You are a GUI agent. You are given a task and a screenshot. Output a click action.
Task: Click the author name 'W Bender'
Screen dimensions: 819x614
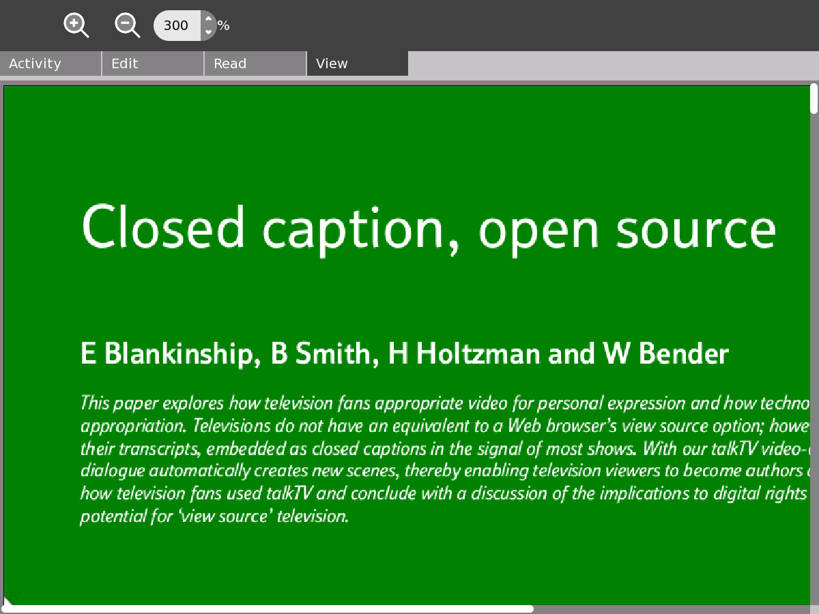(x=665, y=354)
